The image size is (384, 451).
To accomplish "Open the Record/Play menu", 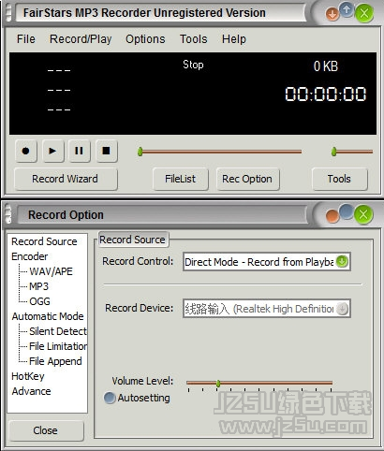I will point(81,39).
